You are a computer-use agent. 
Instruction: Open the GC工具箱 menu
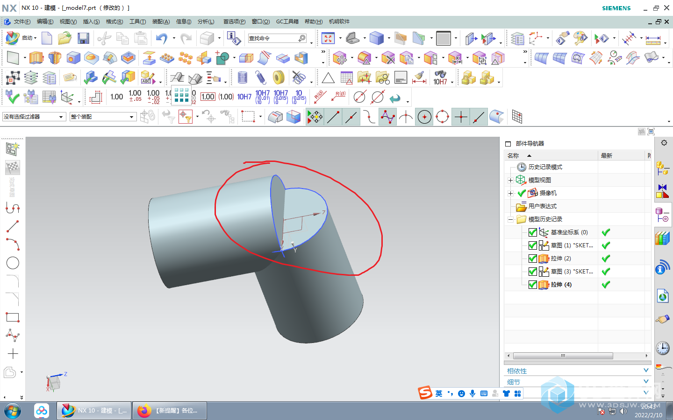pyautogui.click(x=287, y=21)
